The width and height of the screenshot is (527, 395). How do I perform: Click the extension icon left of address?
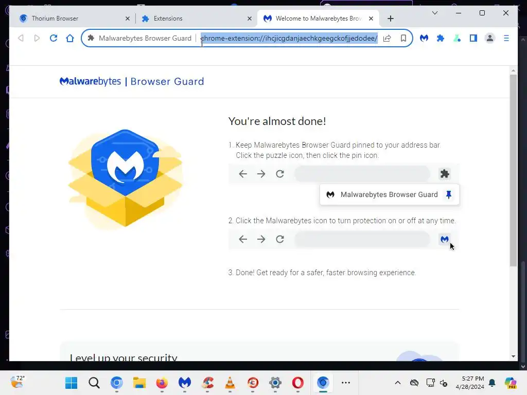91,38
